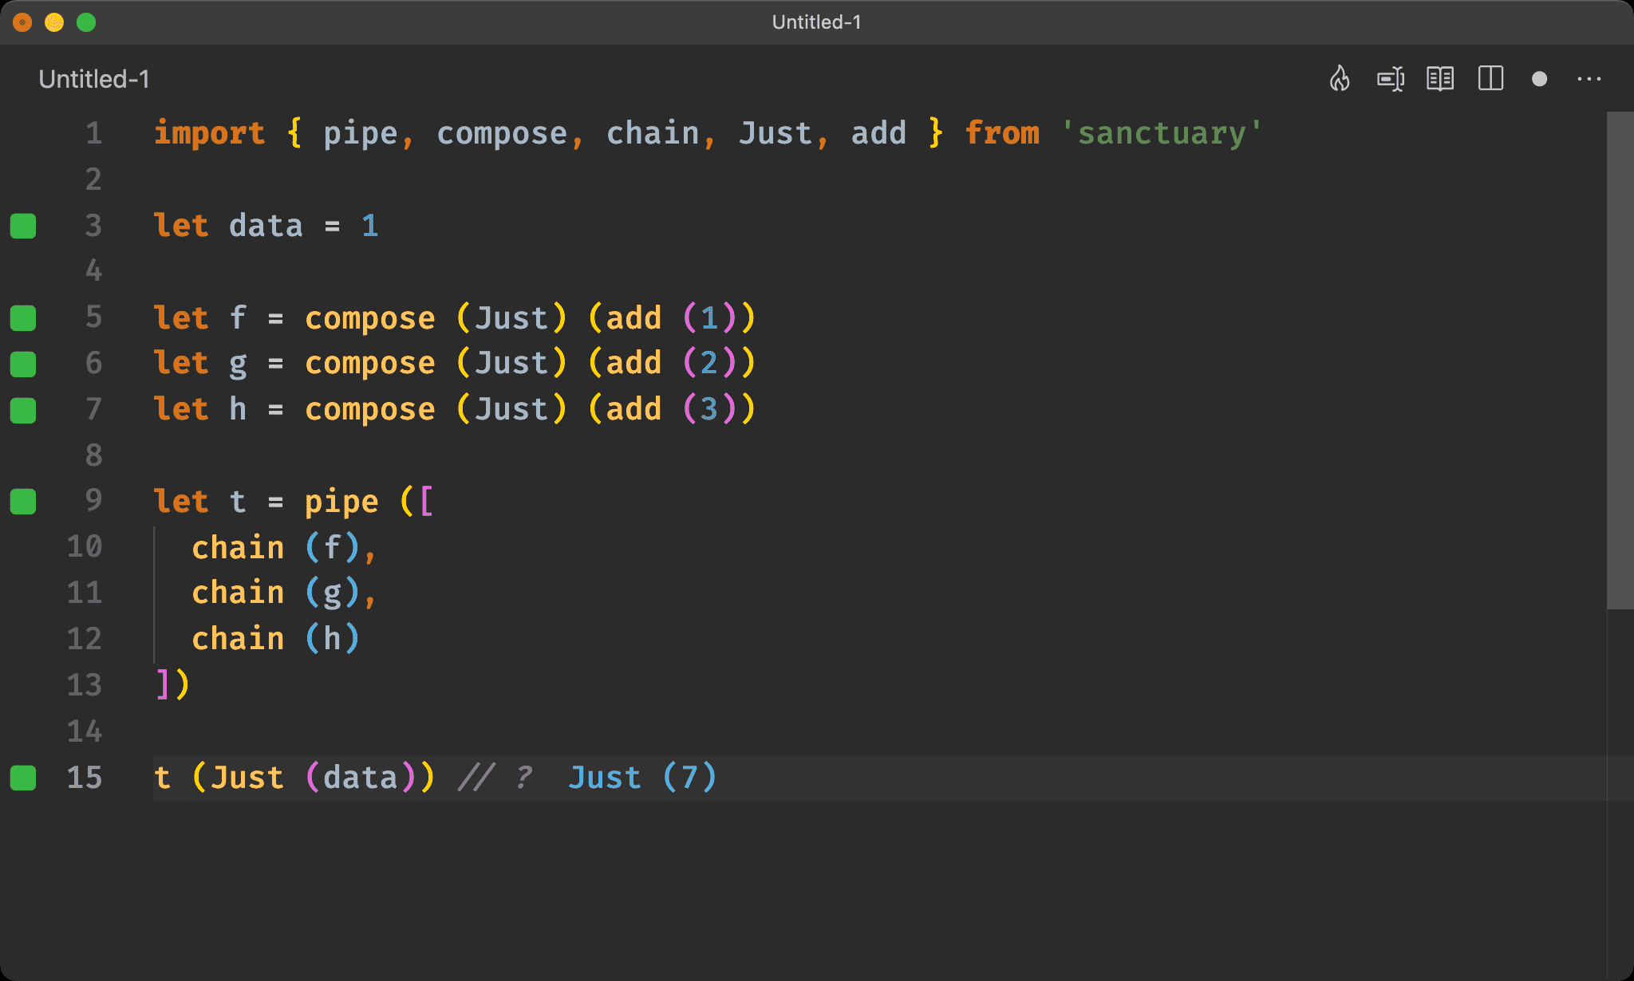Click the yellow minimize window button
This screenshot has width=1634, height=981.
54,22
